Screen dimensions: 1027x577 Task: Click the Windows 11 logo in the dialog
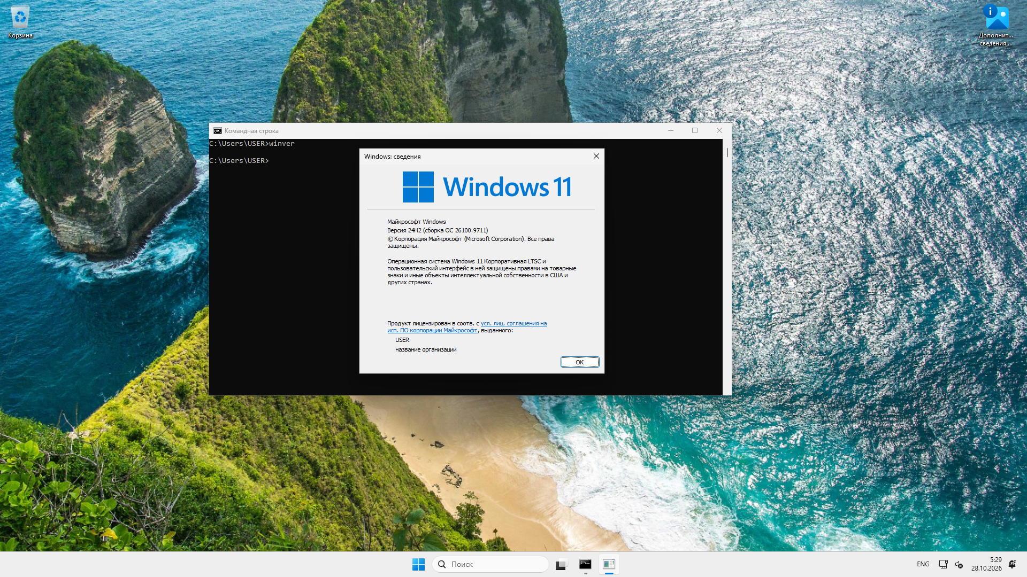coord(487,187)
